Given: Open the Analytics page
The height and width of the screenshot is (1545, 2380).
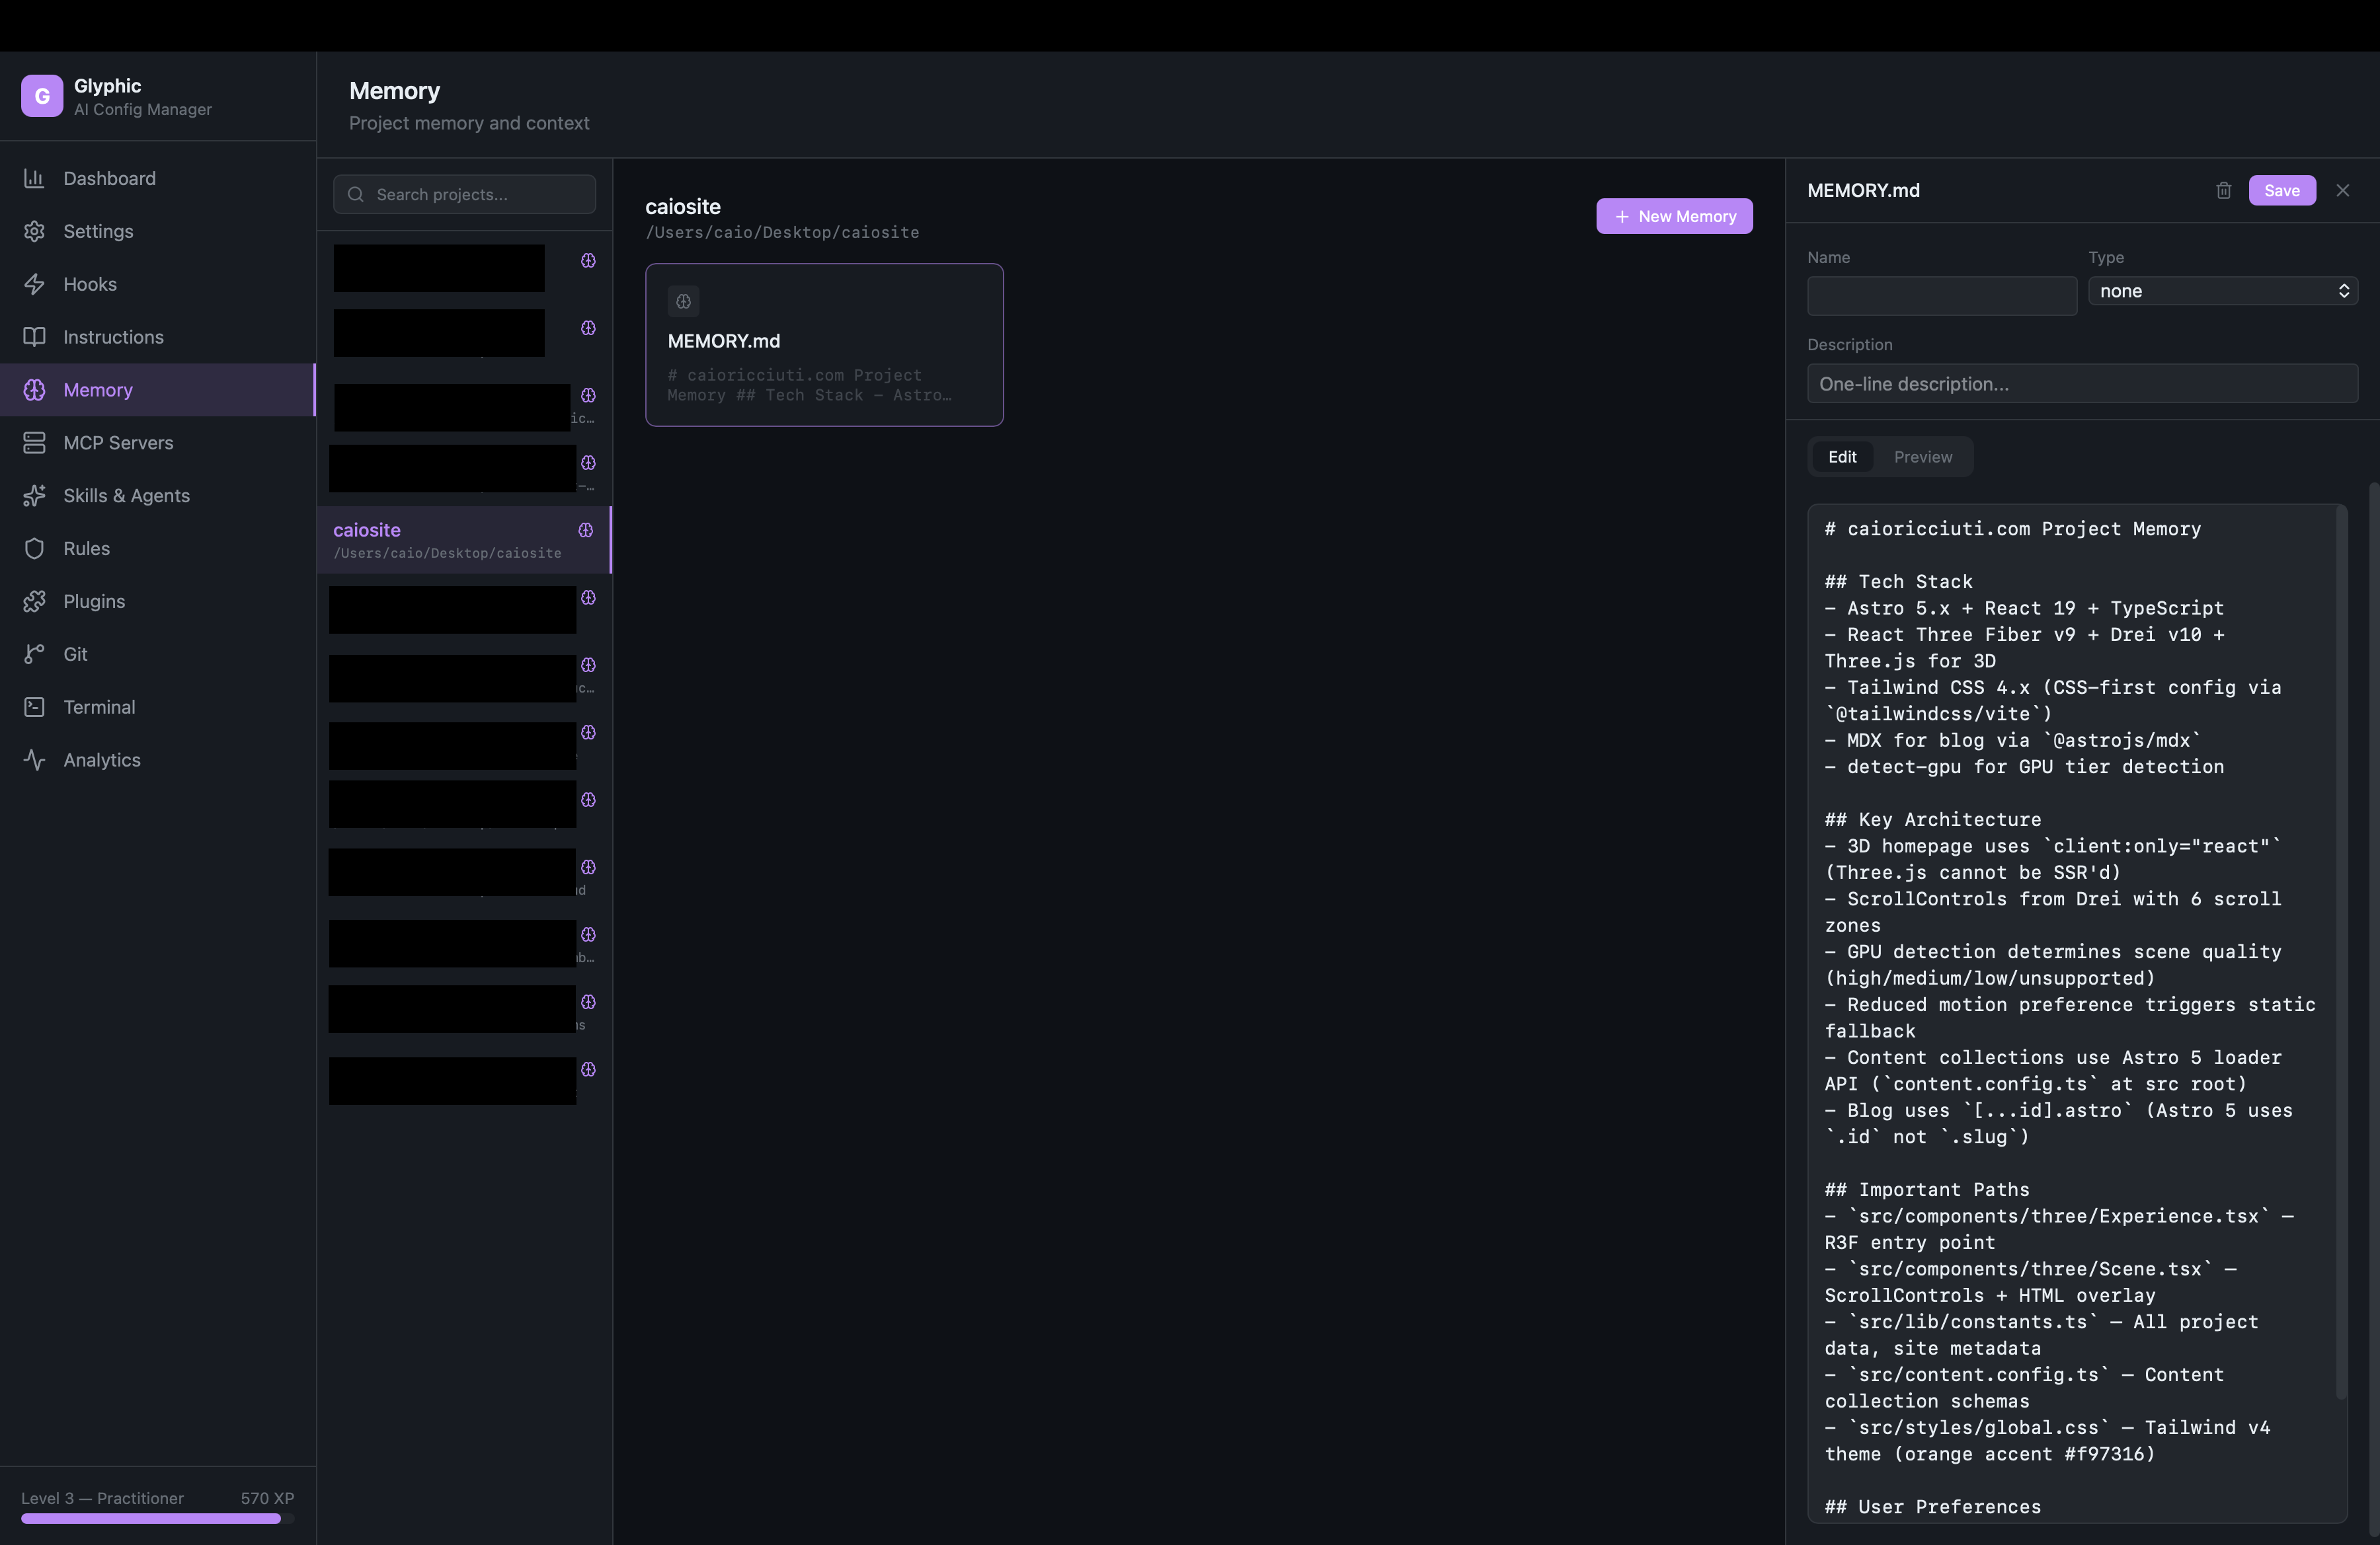Looking at the screenshot, I should pyautogui.click(x=101, y=759).
